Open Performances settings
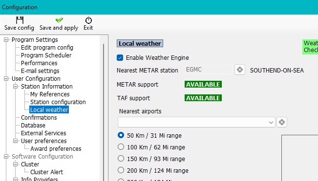Image resolution: width=318 pixels, height=181 pixels. point(39,63)
